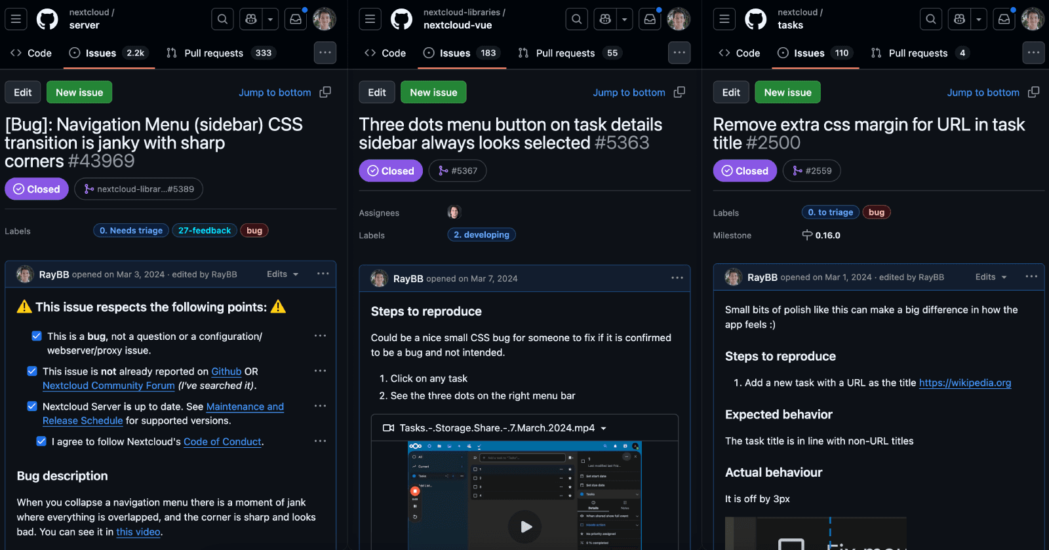Screen dimensions: 1049x550
Task: Open https://wikipedia.org link in tasks issue
Action: click(x=965, y=382)
